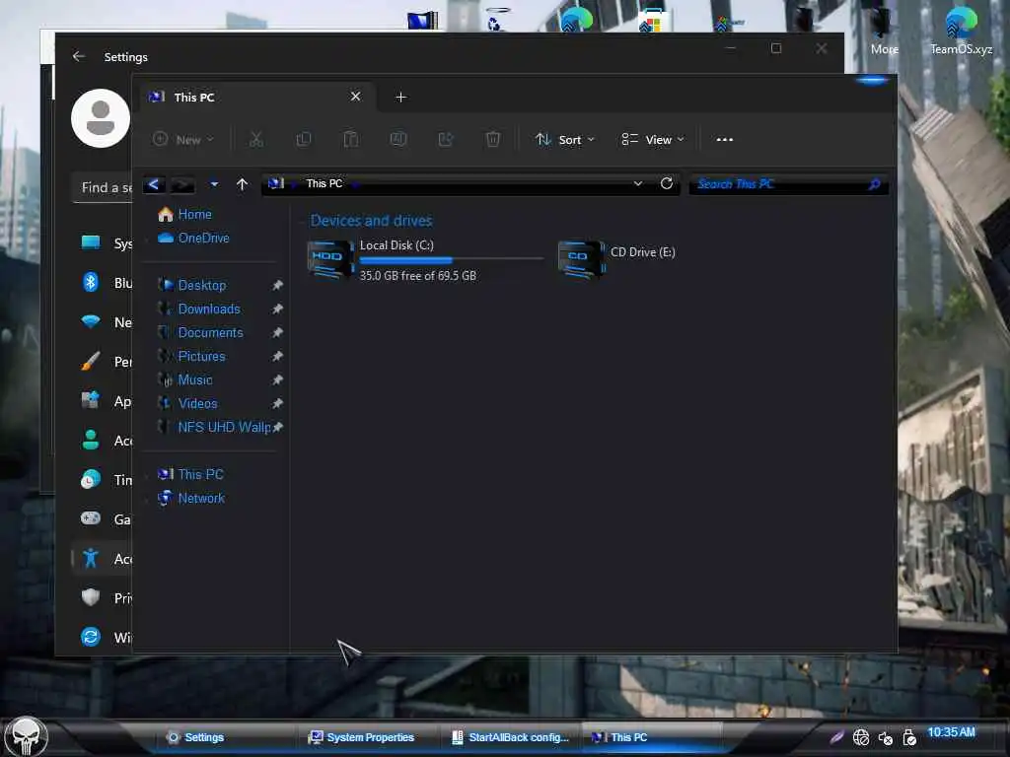The height and width of the screenshot is (757, 1010).
Task: Go up one folder level arrow
Action: coord(243,184)
